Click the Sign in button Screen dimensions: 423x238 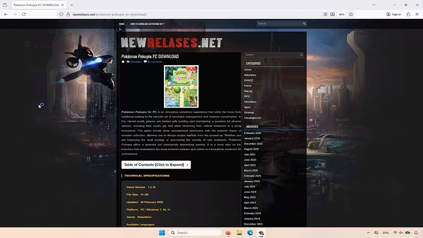[394, 14]
